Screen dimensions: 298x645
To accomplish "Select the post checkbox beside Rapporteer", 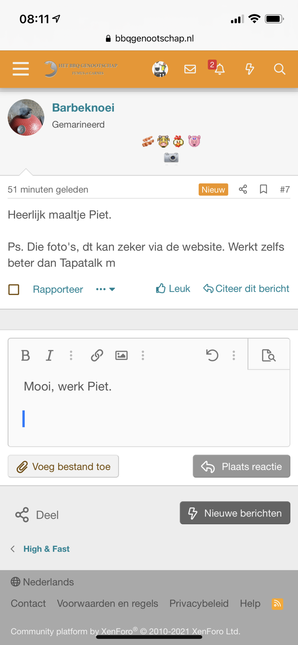I will coord(14,289).
